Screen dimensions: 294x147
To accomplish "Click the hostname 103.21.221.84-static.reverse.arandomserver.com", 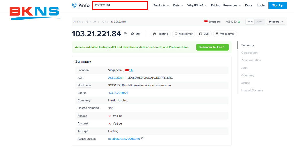I will pyautogui.click(x=139, y=85).
